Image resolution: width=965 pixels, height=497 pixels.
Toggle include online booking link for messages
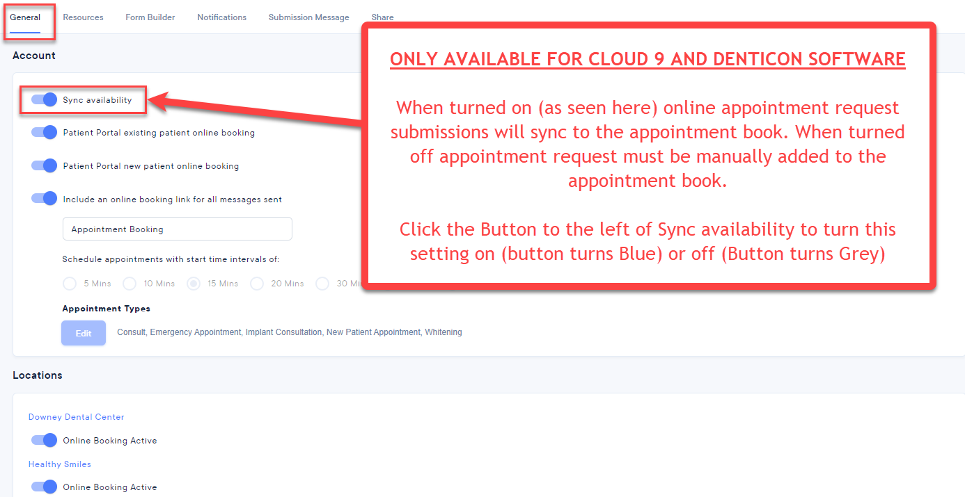(45, 199)
